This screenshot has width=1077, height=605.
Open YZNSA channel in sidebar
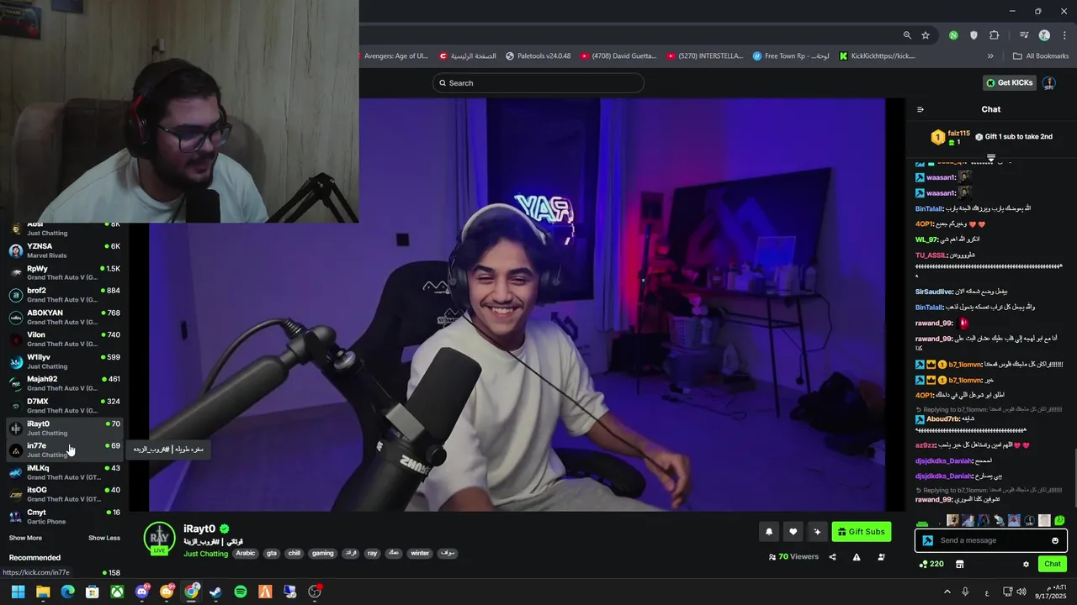tap(64, 250)
